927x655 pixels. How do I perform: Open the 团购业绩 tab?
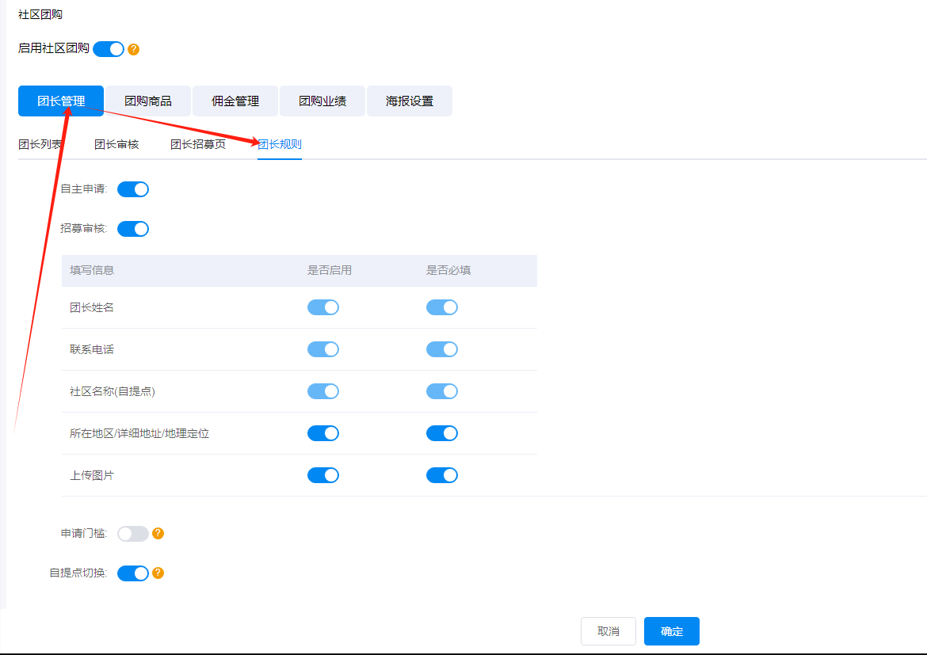[x=322, y=101]
